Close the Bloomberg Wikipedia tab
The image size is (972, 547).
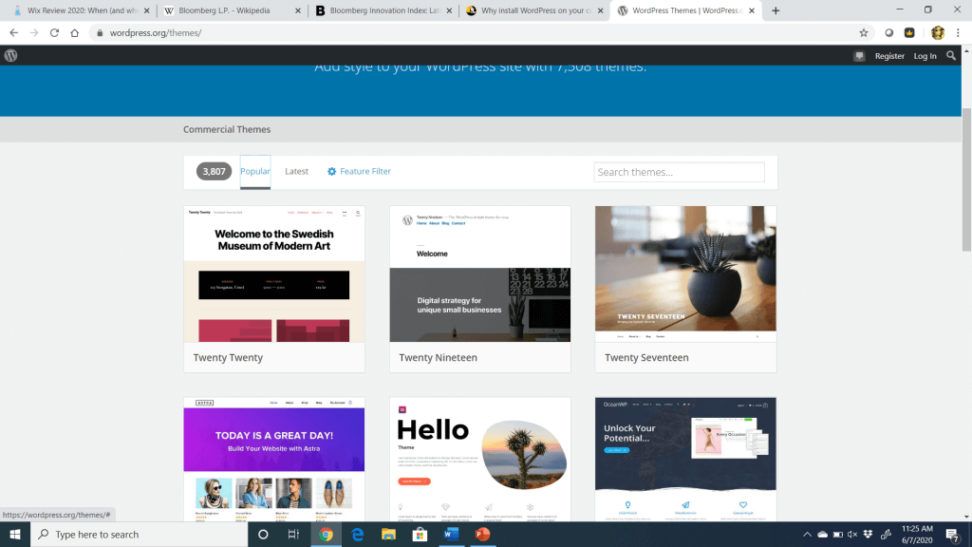298,10
